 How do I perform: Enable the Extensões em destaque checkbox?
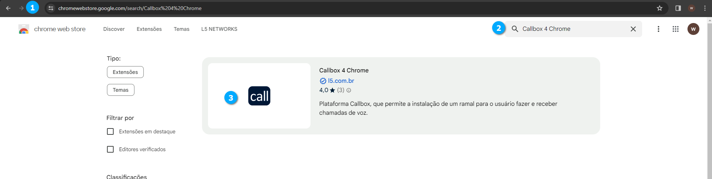click(x=110, y=131)
